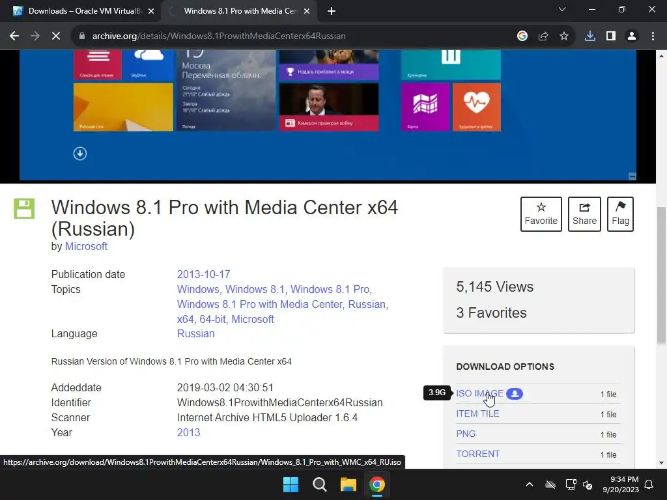667x500 pixels.
Task: Click the Windows 8.1 start screen preview image
Action: coord(328,115)
